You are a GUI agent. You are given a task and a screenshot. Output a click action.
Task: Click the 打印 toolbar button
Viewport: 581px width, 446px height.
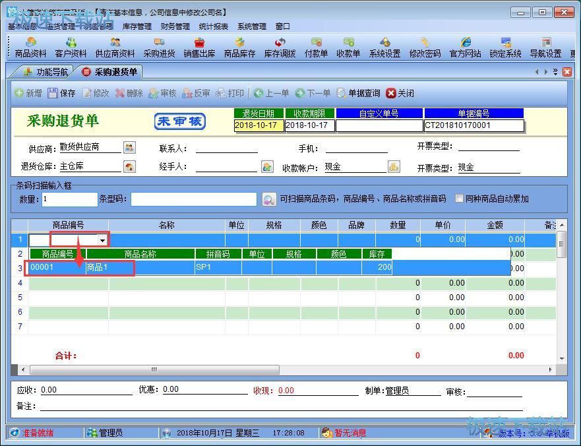230,93
